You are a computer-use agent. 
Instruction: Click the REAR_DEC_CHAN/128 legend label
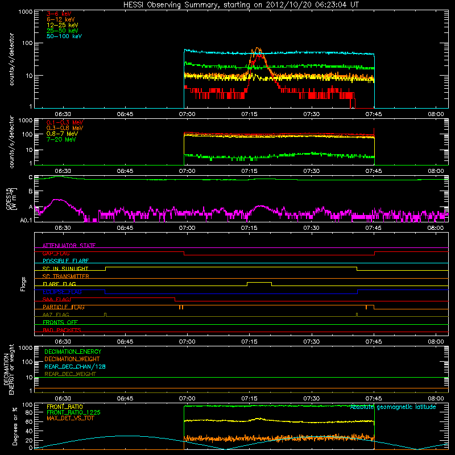pos(75,366)
